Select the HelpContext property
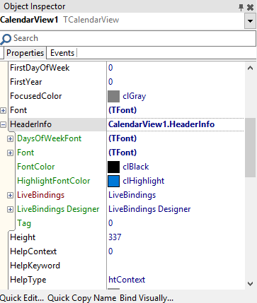Screen dimensions: 257x303 (33, 251)
